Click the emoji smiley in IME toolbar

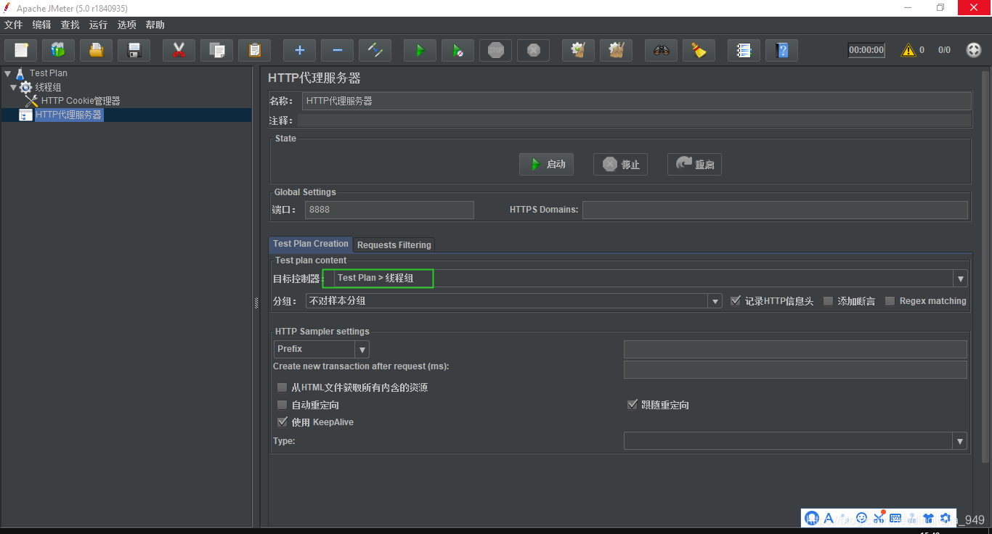coord(862,518)
